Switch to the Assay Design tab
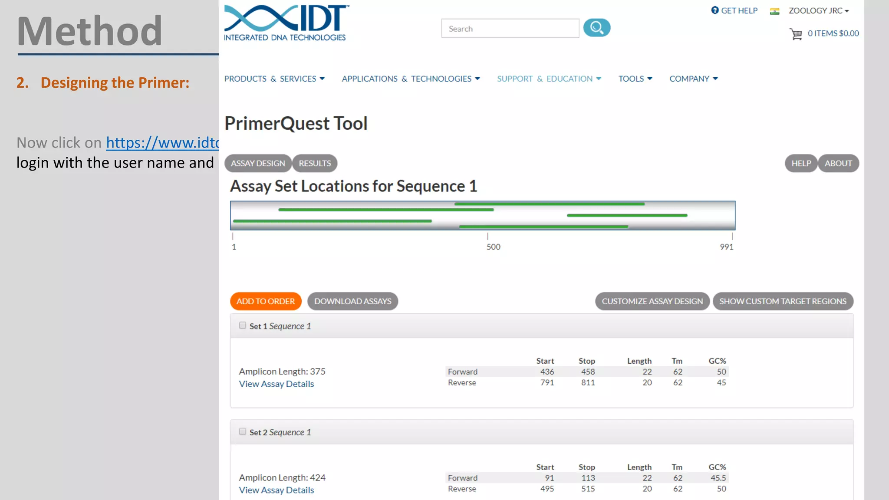 pyautogui.click(x=258, y=163)
